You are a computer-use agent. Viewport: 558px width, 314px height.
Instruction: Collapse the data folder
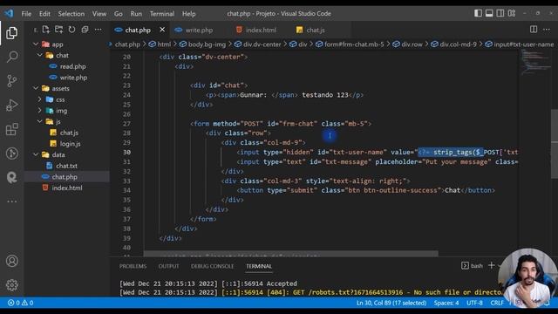(36, 154)
